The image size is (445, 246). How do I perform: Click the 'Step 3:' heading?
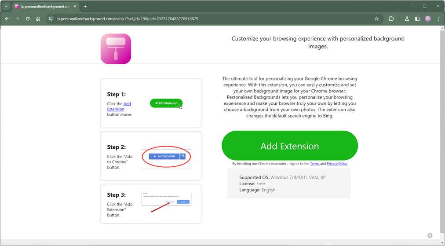pos(117,195)
